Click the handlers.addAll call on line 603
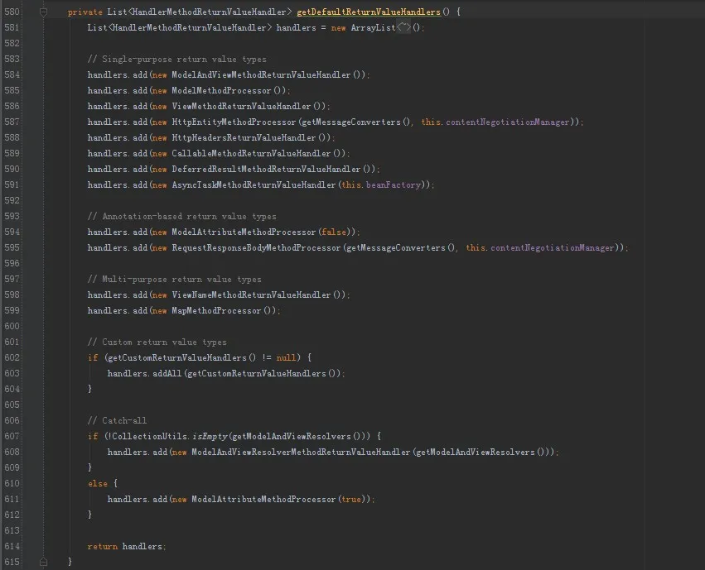Screen dimensions: 705x570 [144, 373]
